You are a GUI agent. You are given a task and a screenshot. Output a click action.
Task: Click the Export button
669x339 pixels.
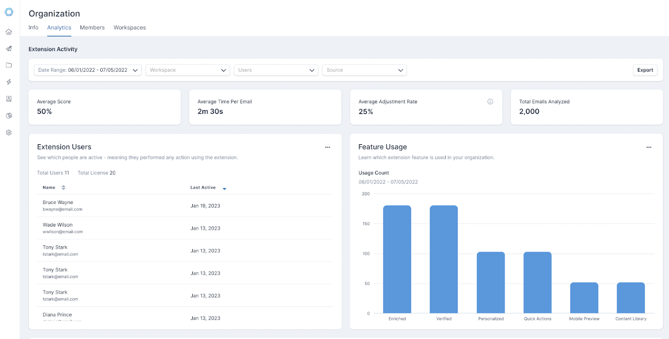click(645, 70)
